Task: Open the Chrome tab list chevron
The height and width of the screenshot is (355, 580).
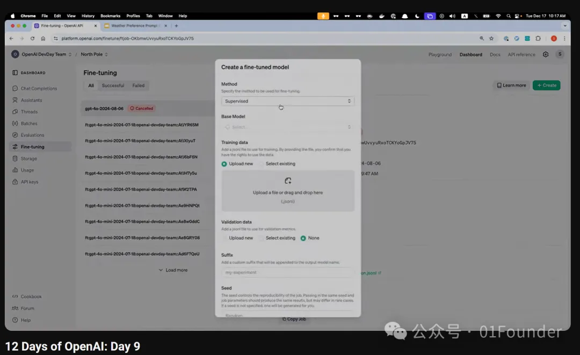Action: [x=565, y=26]
